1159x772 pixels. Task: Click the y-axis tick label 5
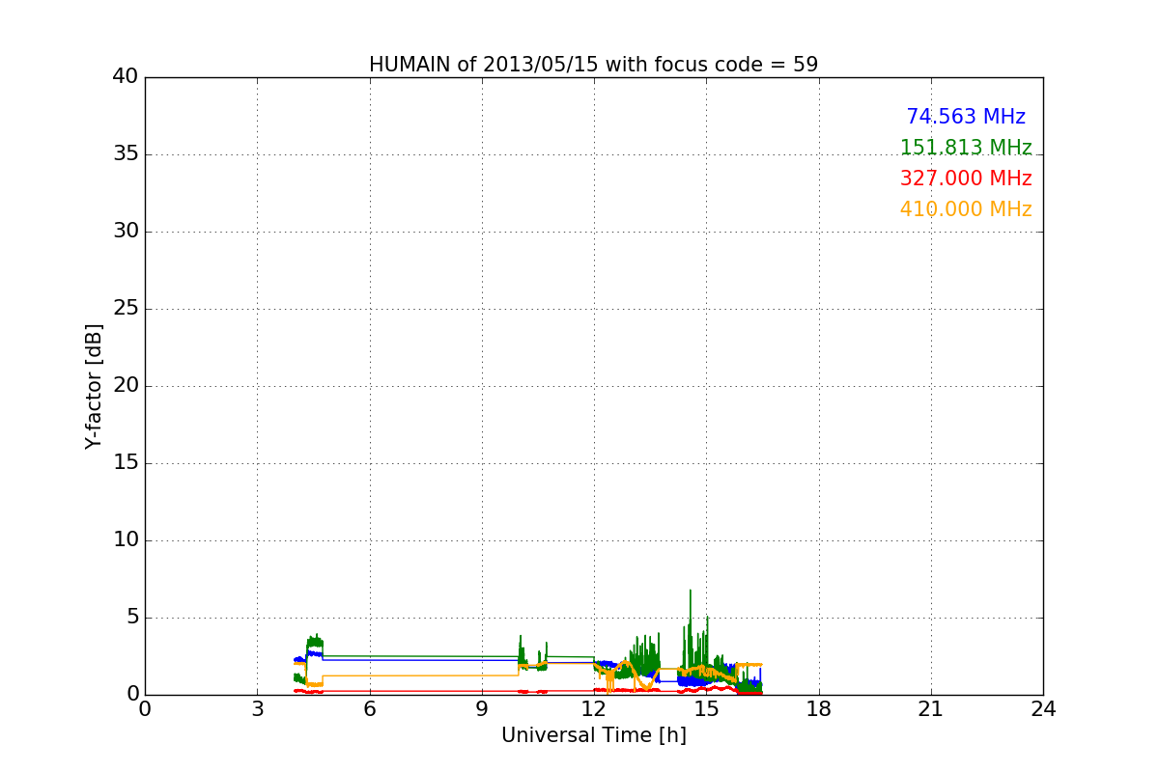pos(132,618)
